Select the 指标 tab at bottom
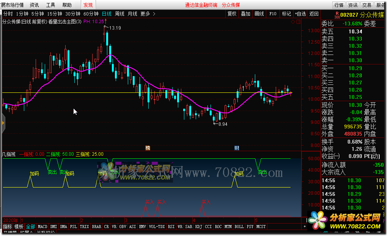 click(8, 227)
